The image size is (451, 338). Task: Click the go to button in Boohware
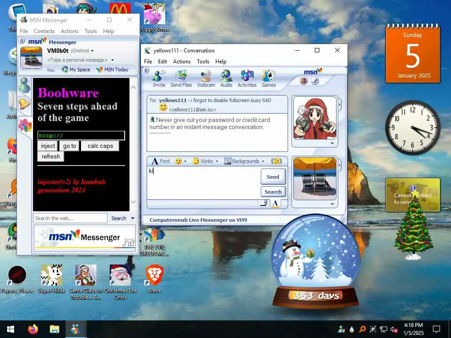[x=69, y=146]
